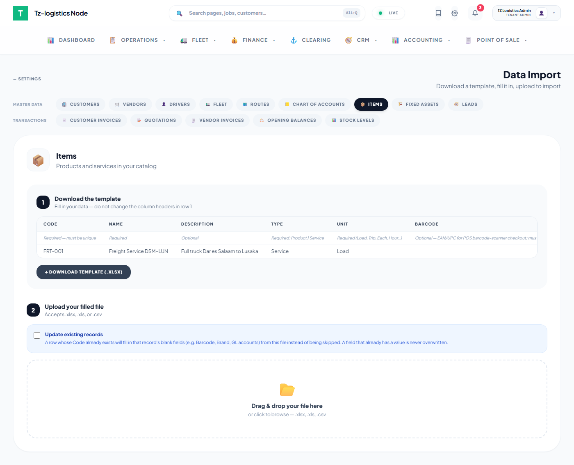The image size is (574, 465).
Task: Click the folder icon in the drop zone
Action: (x=287, y=390)
